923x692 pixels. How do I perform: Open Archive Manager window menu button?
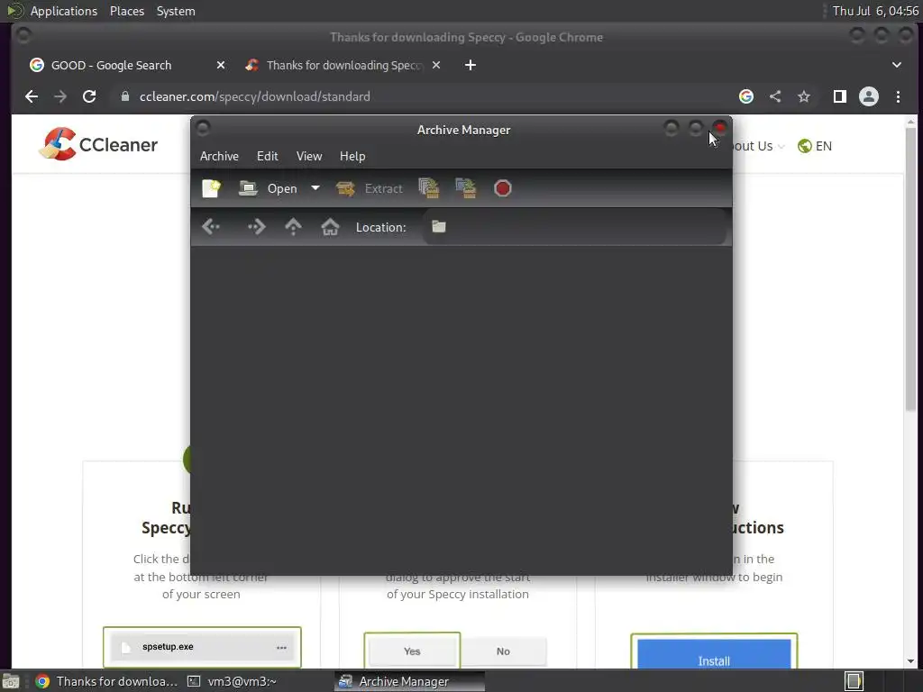pos(203,128)
